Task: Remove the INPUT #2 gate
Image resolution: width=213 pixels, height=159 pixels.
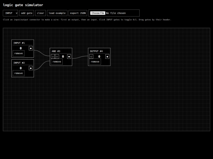Action: 19,73
